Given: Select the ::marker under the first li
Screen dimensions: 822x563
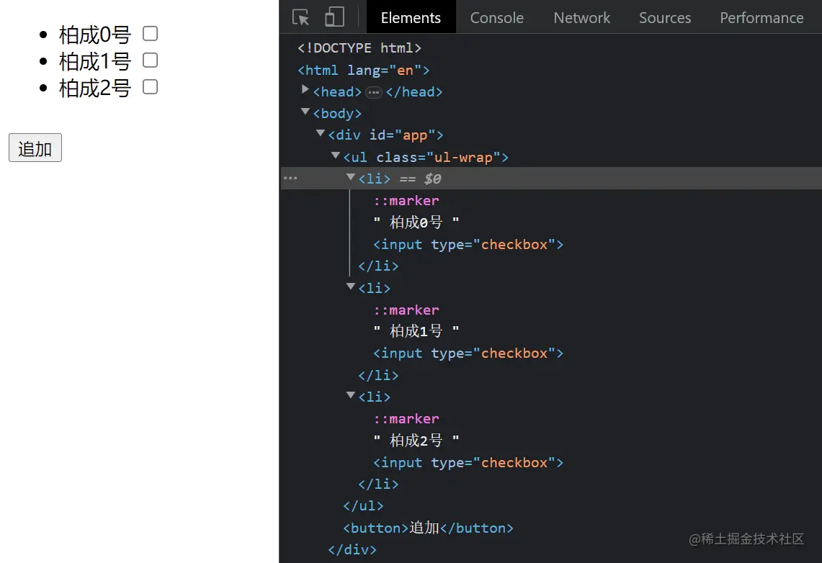Looking at the screenshot, I should (x=406, y=201).
